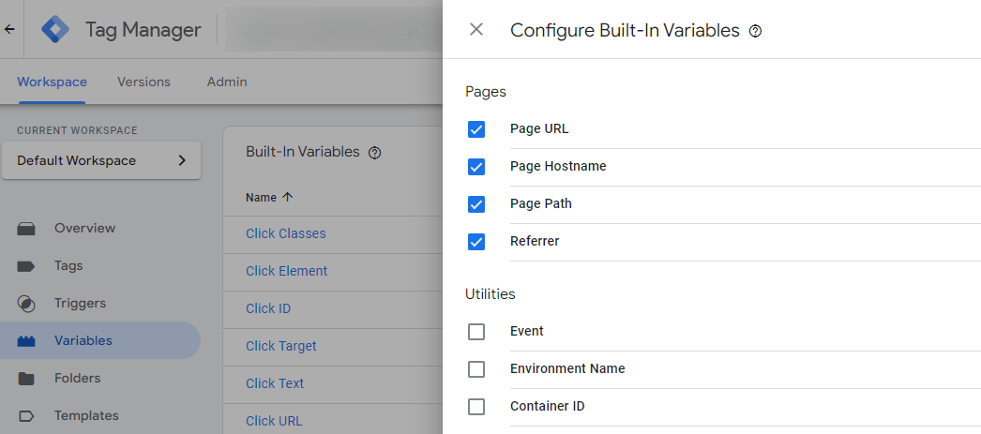Disable the Referrer built-in variable
Screen dimensions: 981x434
coord(476,242)
